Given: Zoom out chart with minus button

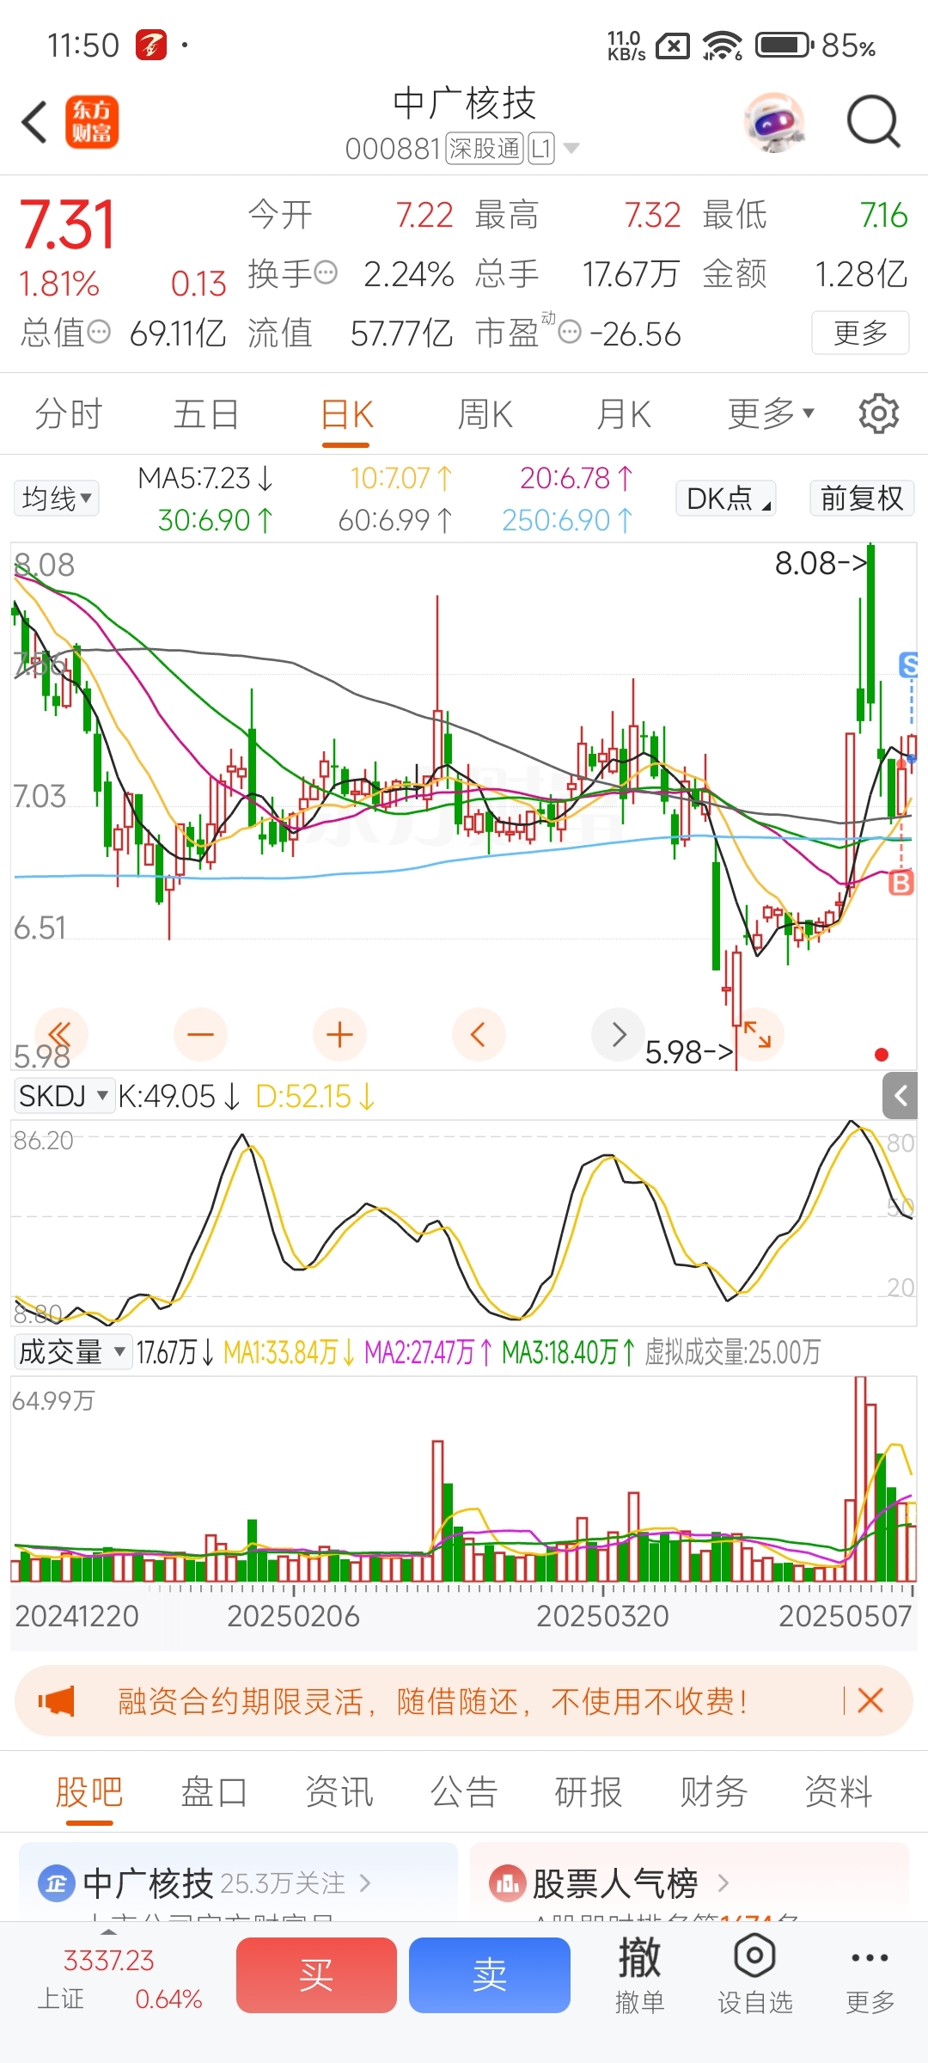Looking at the screenshot, I should click(200, 1034).
